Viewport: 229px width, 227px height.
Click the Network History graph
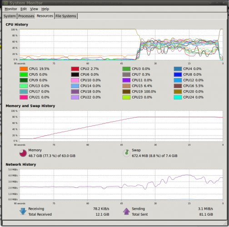coord(121,184)
